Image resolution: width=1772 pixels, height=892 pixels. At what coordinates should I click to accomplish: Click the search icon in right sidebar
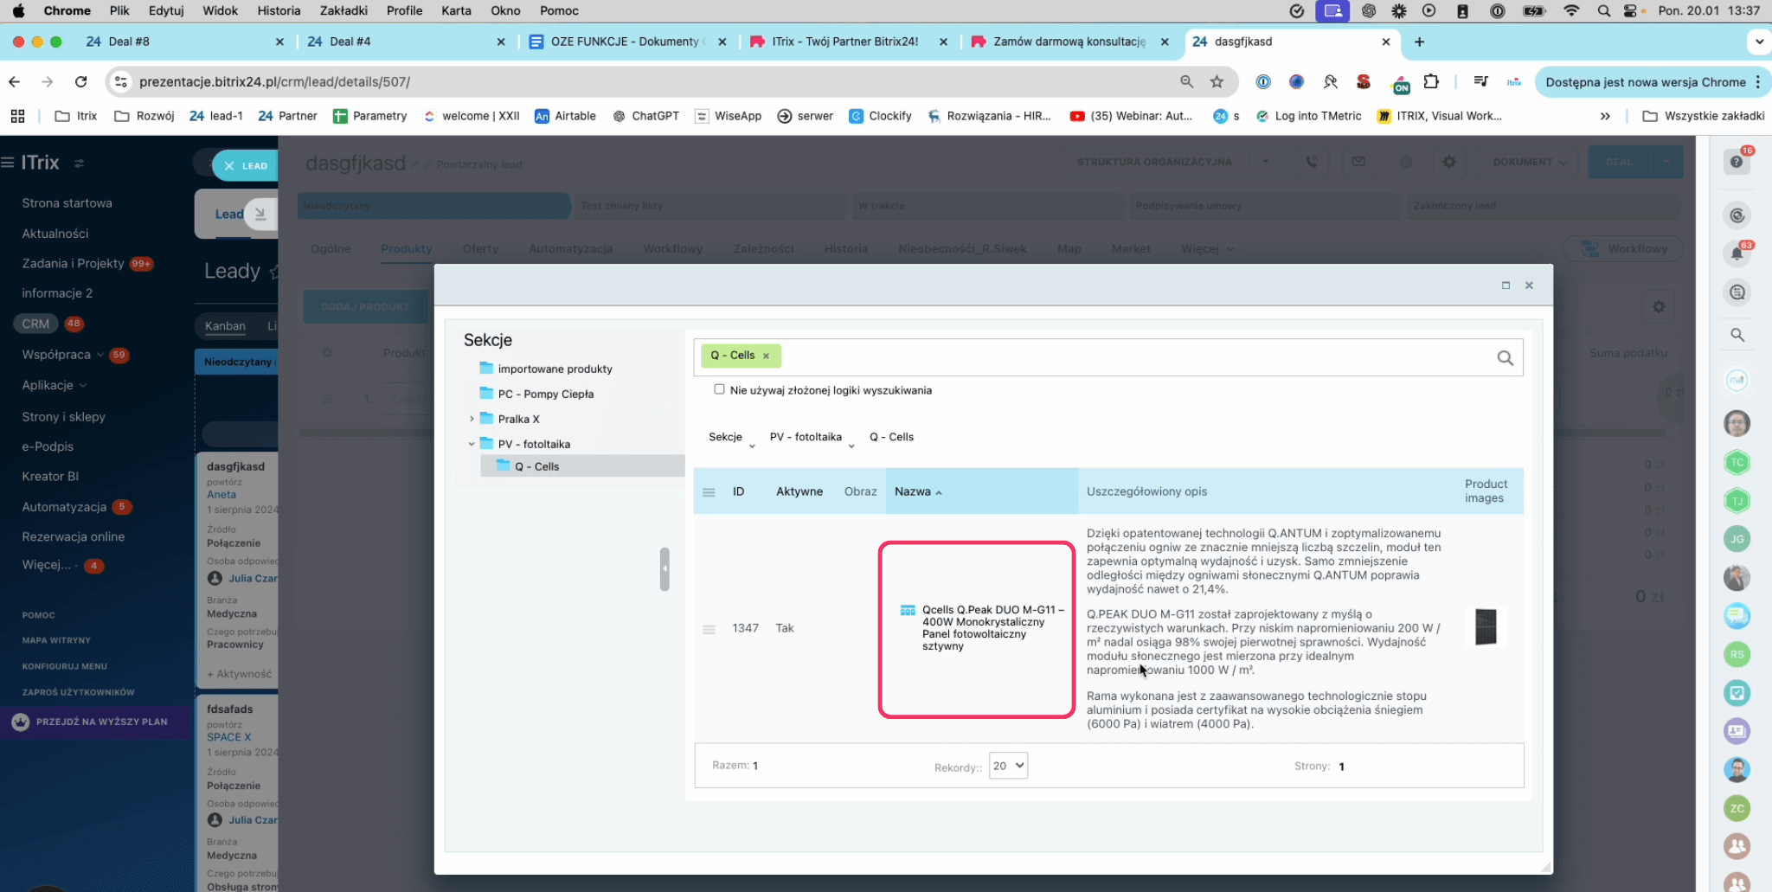click(1737, 335)
